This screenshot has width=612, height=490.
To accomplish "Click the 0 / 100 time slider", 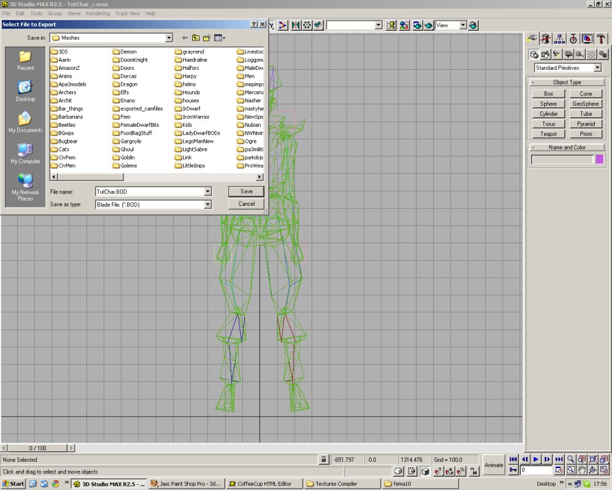I will pyautogui.click(x=37, y=448).
